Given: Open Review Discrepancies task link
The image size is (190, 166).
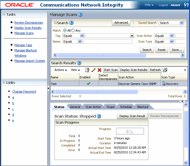Looking at the screenshot, I should (29, 23).
